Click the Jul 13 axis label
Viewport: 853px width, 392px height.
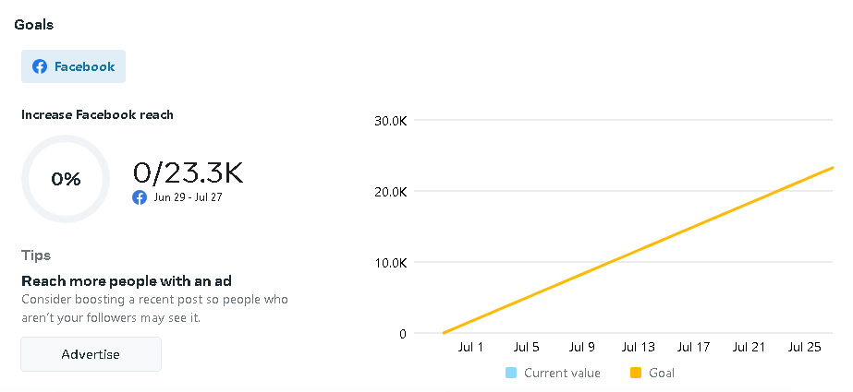[x=638, y=347]
